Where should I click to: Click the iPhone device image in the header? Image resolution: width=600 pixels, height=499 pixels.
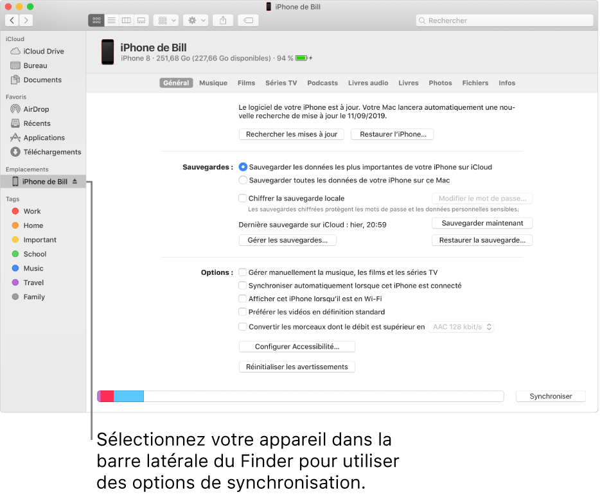point(107,51)
